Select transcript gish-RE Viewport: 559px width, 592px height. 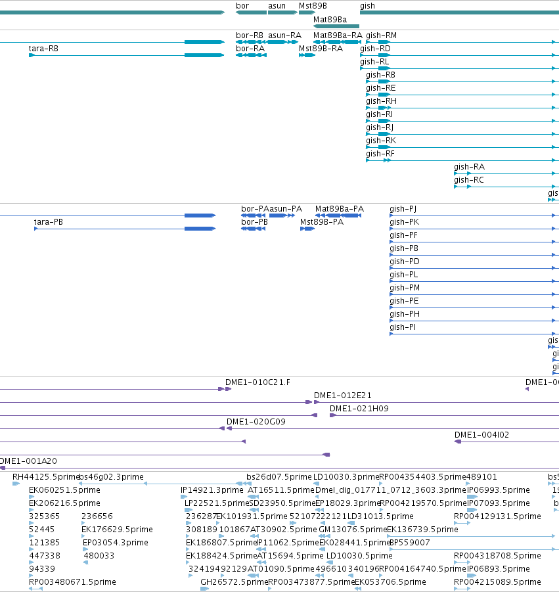pos(381,88)
